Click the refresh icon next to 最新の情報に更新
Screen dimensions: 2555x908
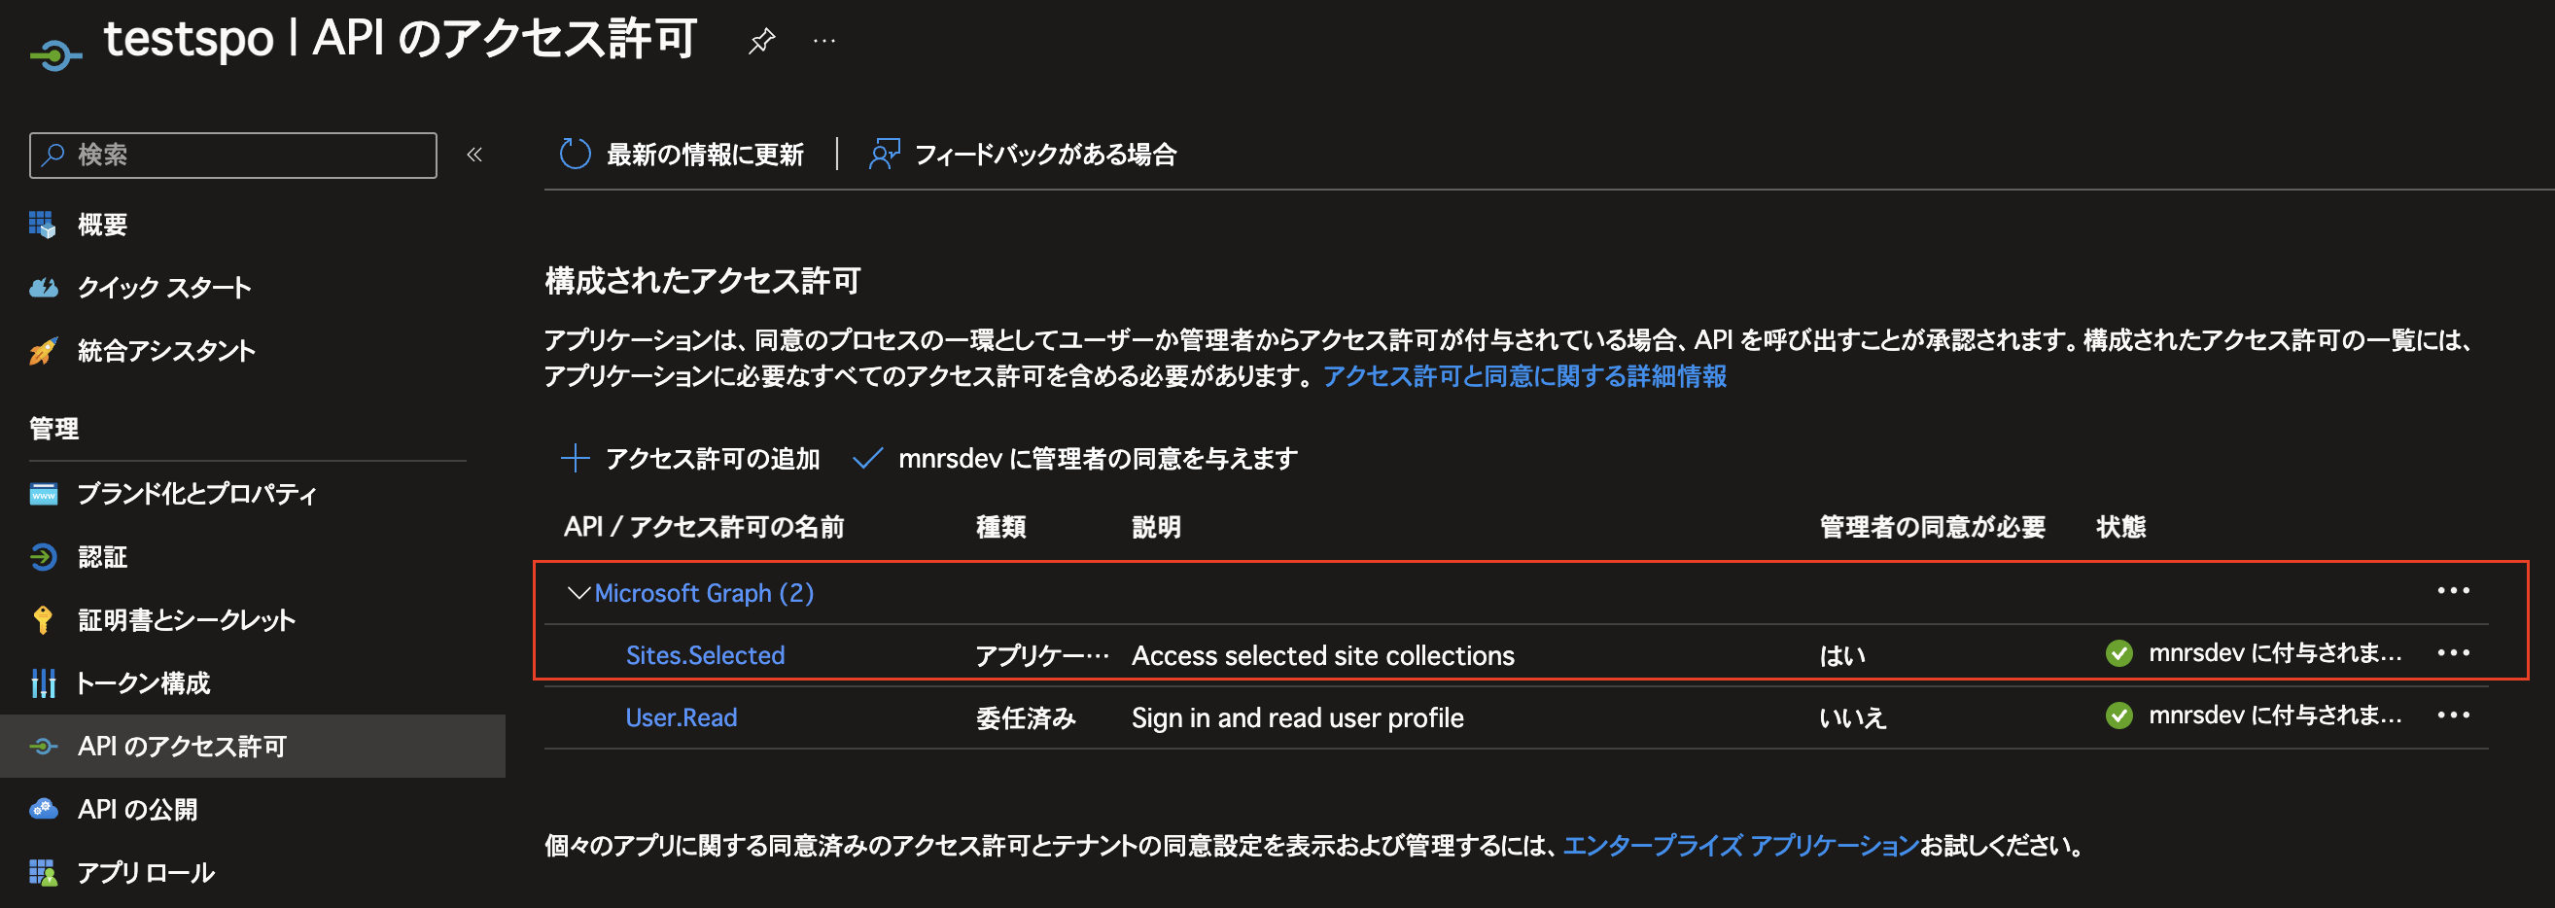[x=574, y=154]
